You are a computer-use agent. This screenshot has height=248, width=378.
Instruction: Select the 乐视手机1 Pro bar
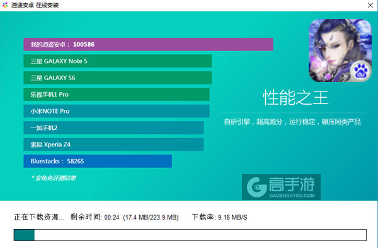point(117,94)
